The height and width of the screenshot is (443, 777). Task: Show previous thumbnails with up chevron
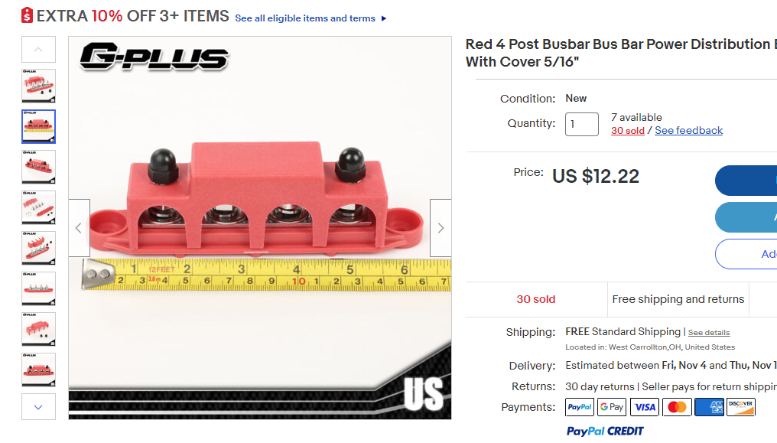coord(39,49)
